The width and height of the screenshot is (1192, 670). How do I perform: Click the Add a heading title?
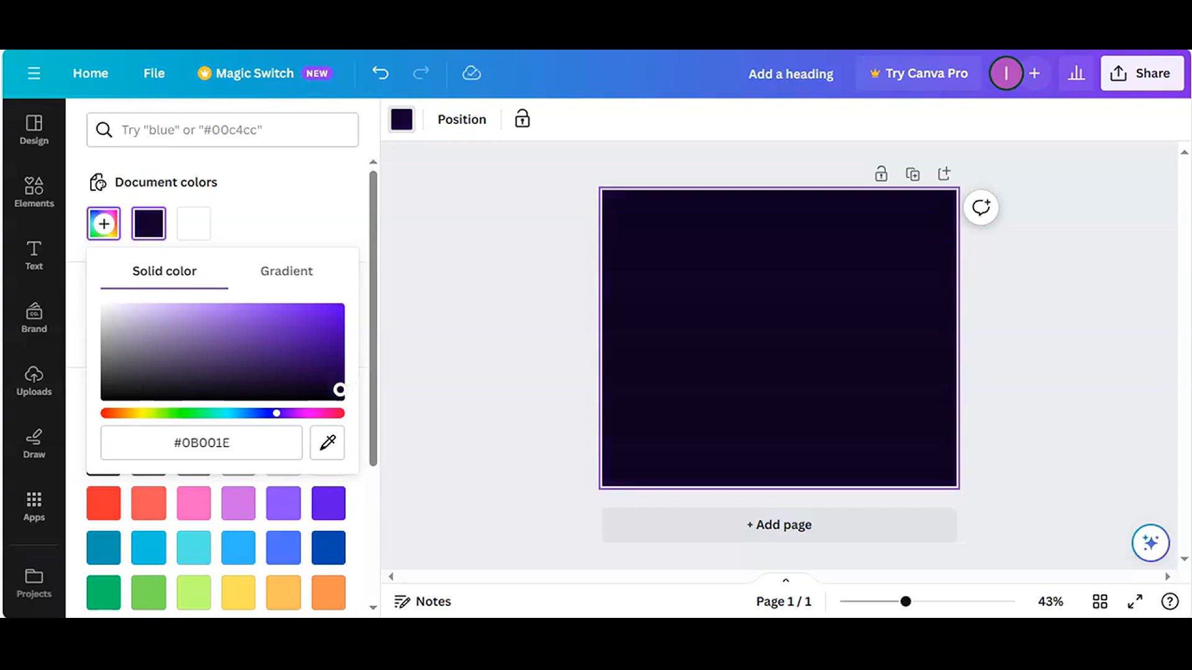click(791, 74)
